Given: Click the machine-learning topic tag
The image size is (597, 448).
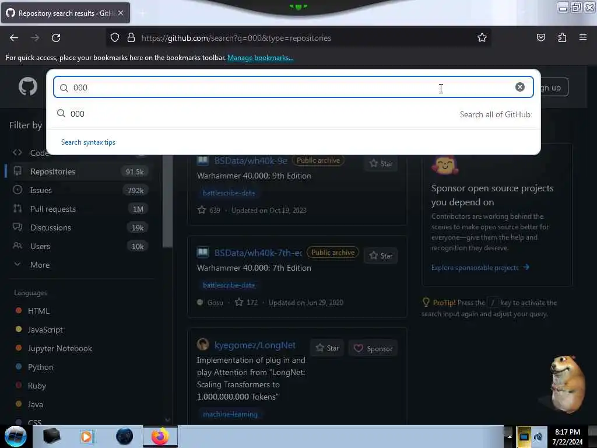Looking at the screenshot, I should click(230, 414).
